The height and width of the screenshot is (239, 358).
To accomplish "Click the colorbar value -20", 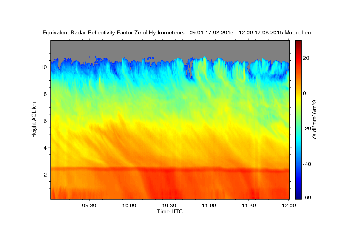I will [307, 128].
